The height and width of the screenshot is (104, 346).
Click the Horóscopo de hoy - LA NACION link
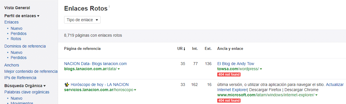point(100,85)
